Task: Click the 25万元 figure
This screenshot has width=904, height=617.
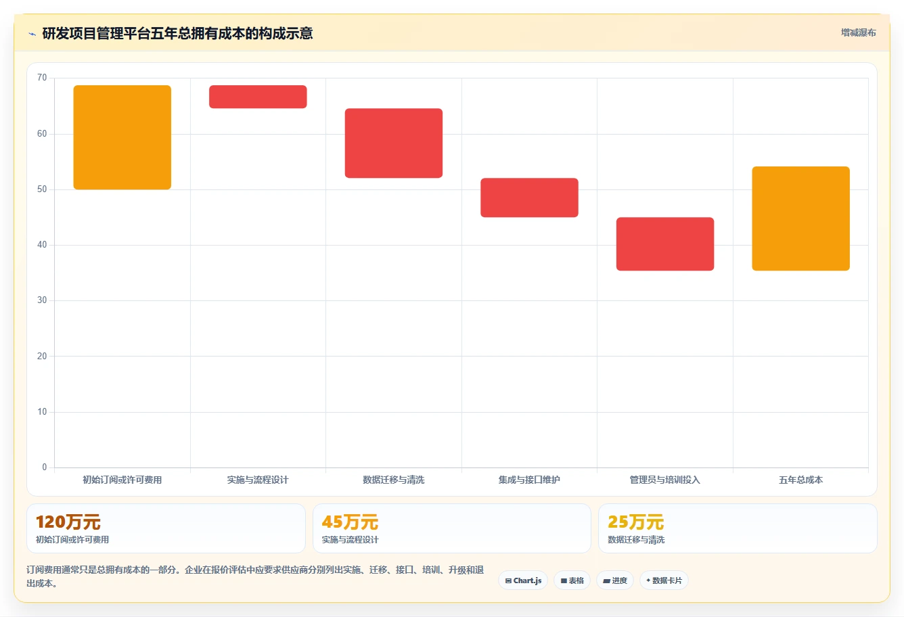Action: (x=636, y=522)
